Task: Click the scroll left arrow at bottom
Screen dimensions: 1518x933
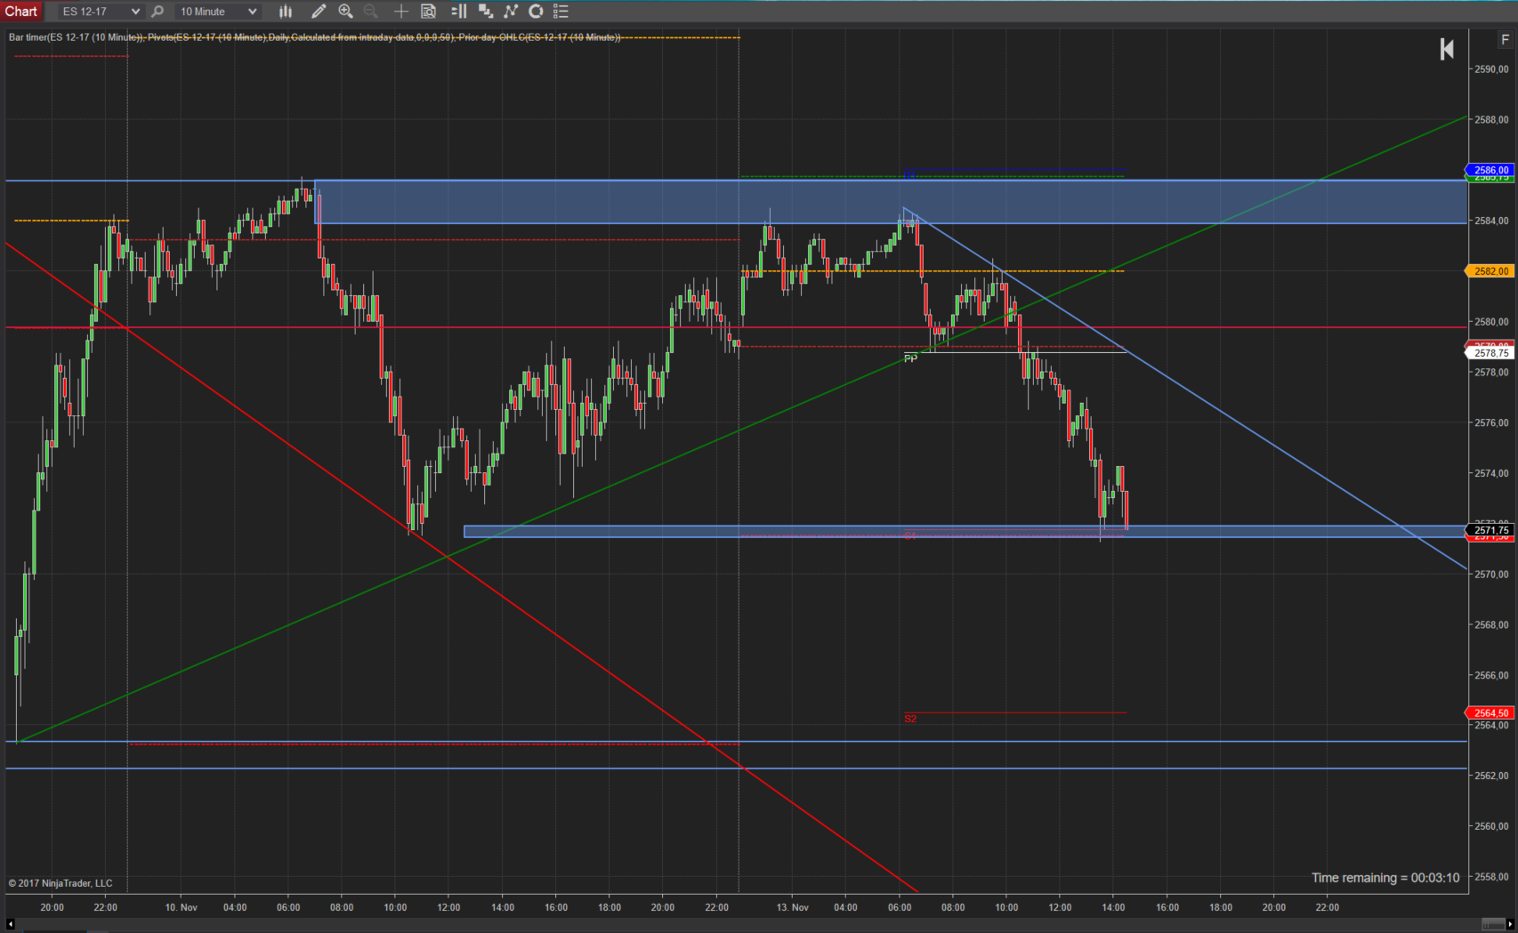Action: (x=10, y=925)
